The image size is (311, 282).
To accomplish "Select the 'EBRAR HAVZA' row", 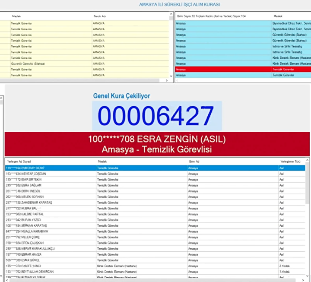I will pyautogui.click(x=155, y=254).
